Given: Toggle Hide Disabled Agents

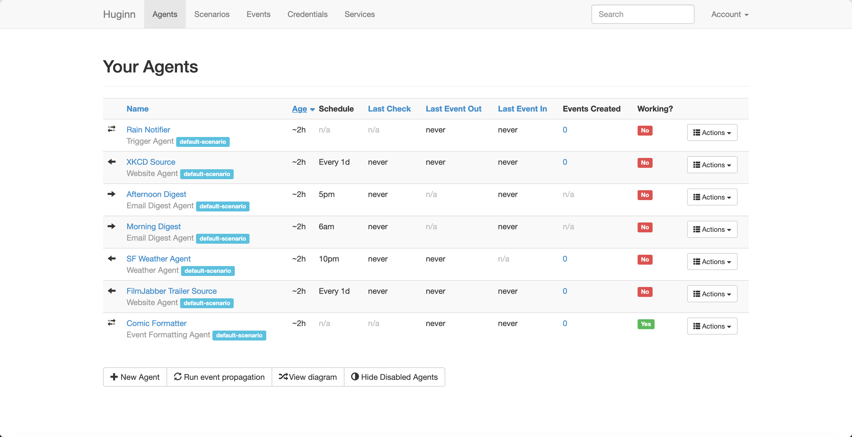Looking at the screenshot, I should pyautogui.click(x=395, y=377).
